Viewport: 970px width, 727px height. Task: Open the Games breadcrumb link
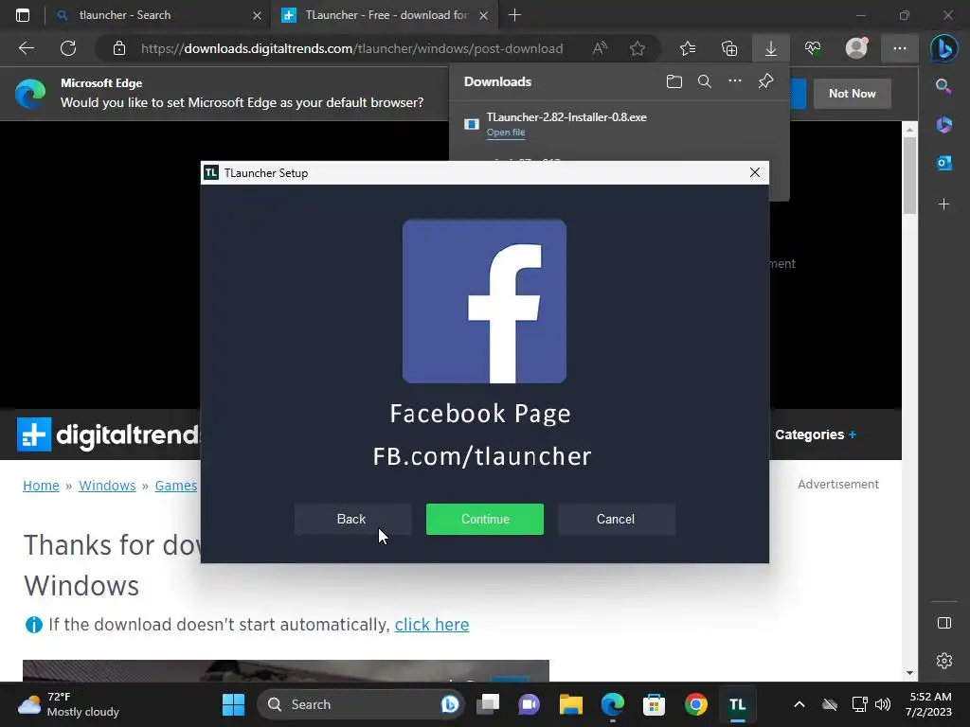pyautogui.click(x=175, y=486)
